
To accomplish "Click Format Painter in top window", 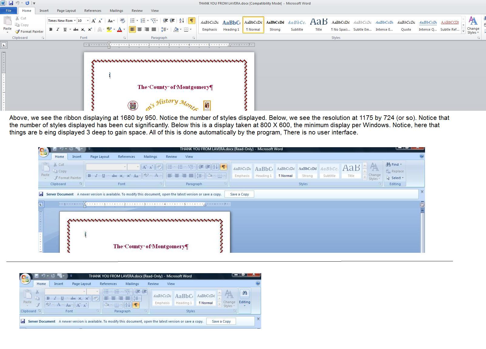I will 29,32.
